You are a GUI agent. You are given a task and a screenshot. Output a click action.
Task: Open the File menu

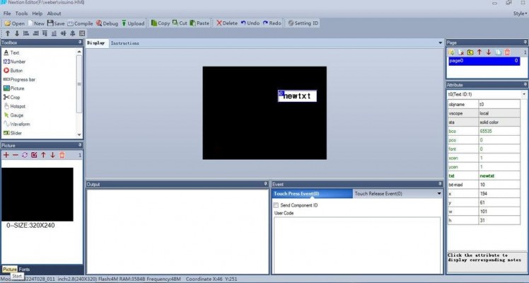click(7, 13)
